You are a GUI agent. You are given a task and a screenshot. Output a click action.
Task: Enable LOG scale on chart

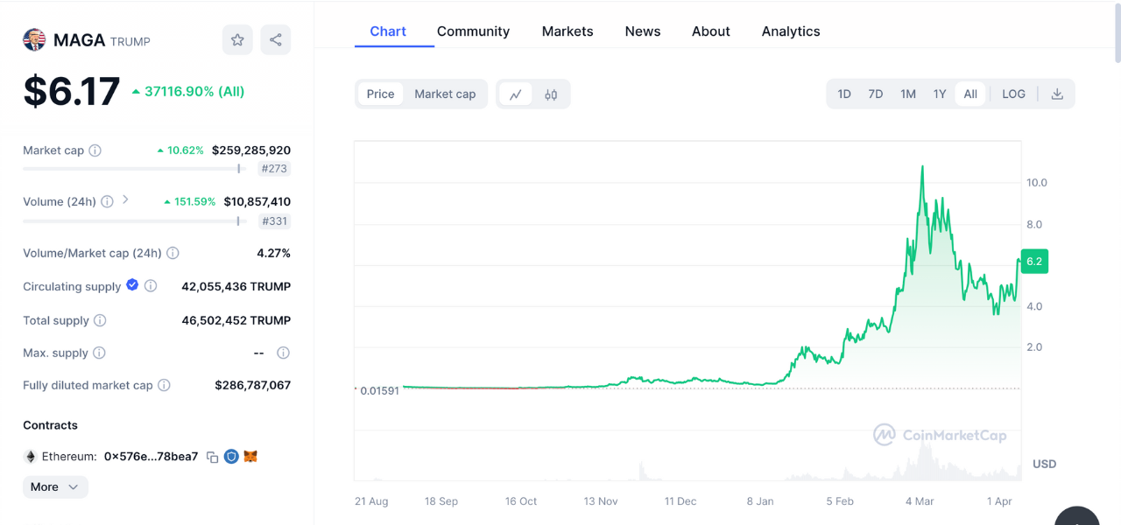point(1013,94)
